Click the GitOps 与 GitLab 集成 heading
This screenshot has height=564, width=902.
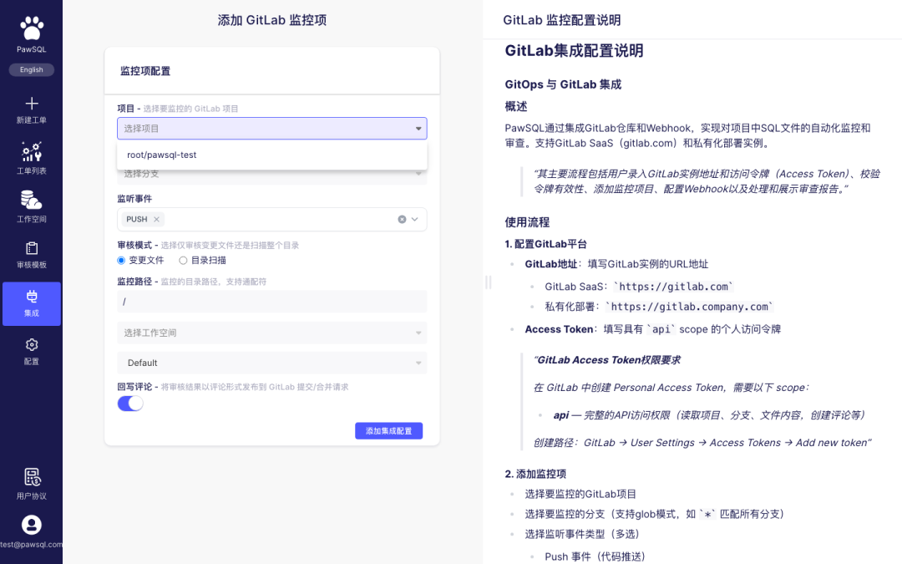click(x=563, y=84)
